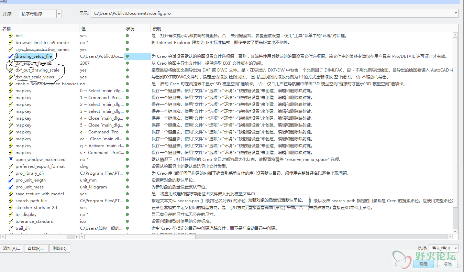The width and height of the screenshot is (464, 272).
Task: Click the lightning icon for dxf_out_scale_views
Action: 11,77
